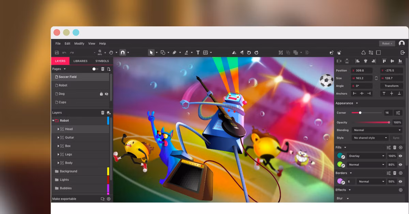Switch to the LIBRARIES tab
This screenshot has width=409, height=214.
[80, 61]
